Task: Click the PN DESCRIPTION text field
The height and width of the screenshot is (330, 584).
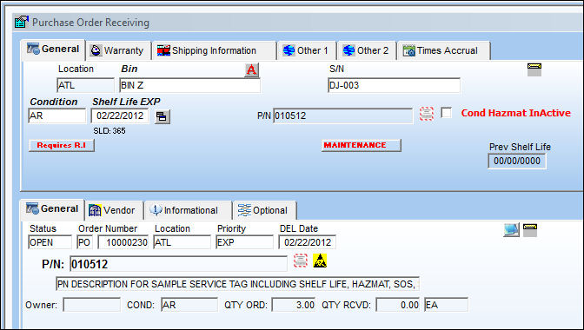Action: coord(237,284)
